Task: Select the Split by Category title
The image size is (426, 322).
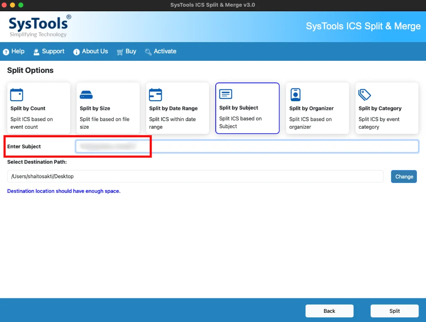Action: (380, 108)
